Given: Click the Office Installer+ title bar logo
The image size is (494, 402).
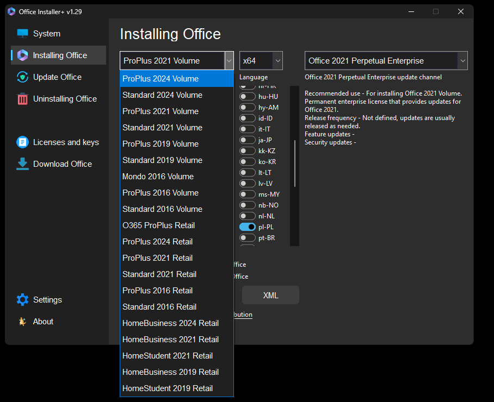Looking at the screenshot, I should (11, 11).
